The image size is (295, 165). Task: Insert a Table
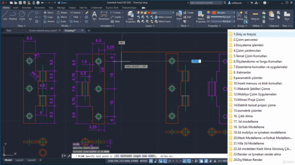pyautogui.click(x=115, y=22)
